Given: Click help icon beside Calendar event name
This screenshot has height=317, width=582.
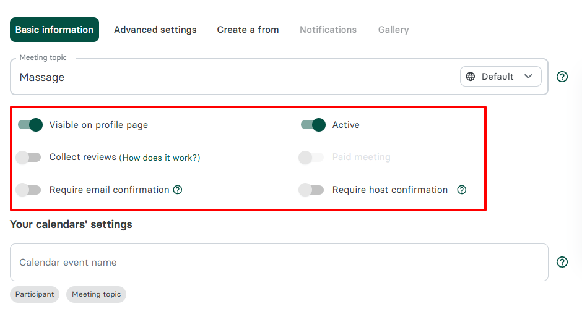Looking at the screenshot, I should click(x=562, y=262).
